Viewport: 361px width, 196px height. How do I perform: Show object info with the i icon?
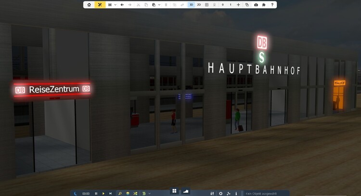pyautogui.click(x=236, y=194)
